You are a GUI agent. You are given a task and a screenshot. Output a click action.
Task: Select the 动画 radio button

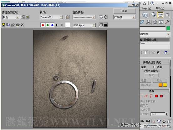click(x=154, y=67)
